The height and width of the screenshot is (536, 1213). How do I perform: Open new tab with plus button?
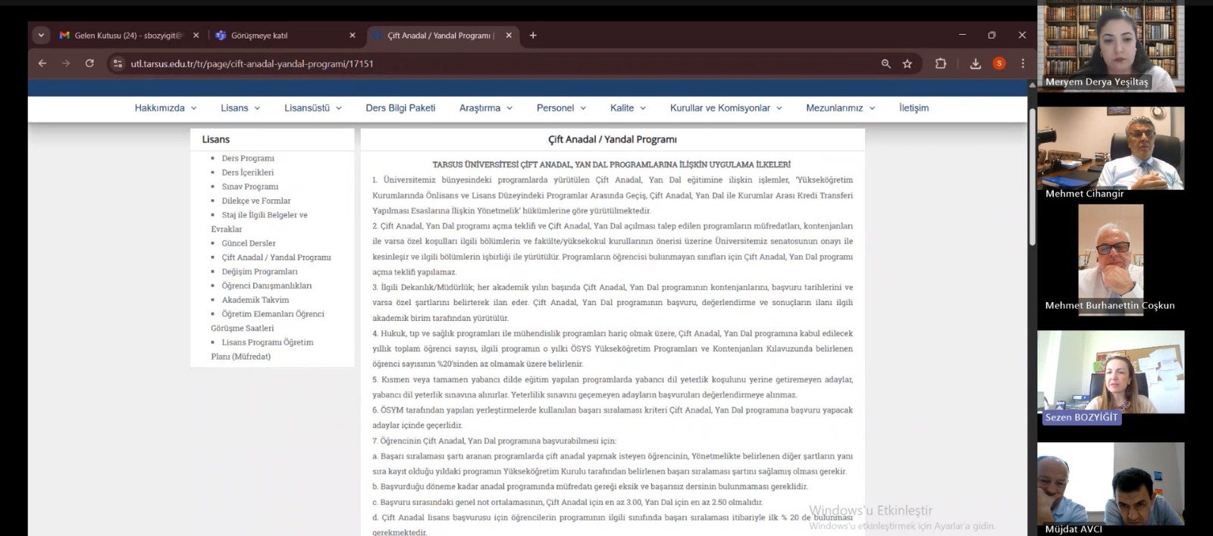pyautogui.click(x=533, y=35)
